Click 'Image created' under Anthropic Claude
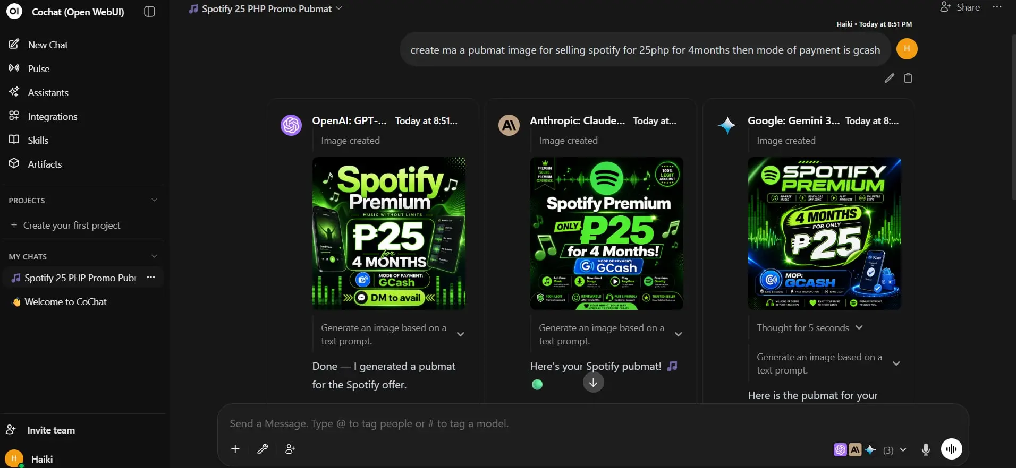 point(568,141)
